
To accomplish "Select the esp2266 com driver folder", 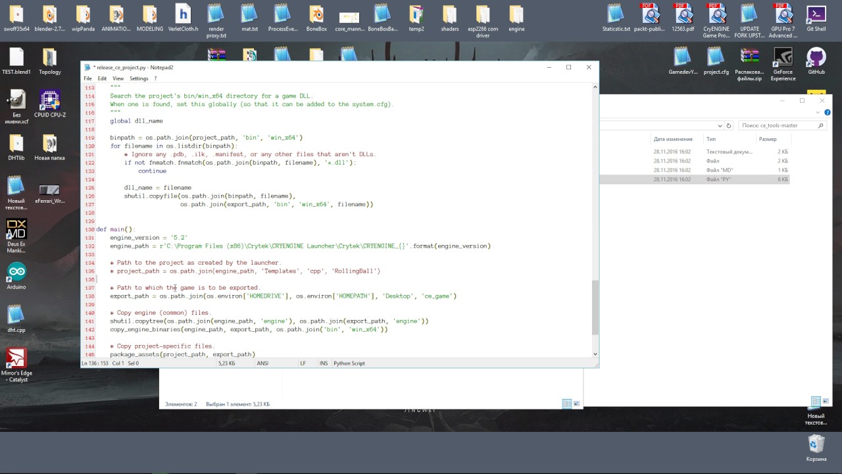I will click(483, 21).
